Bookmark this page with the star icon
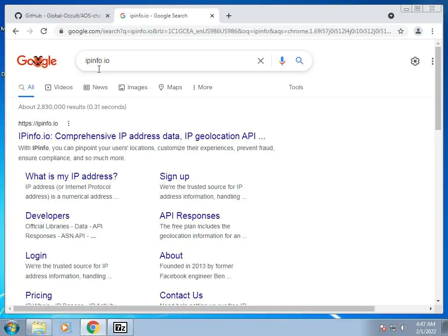448x336 pixels. pos(401,31)
